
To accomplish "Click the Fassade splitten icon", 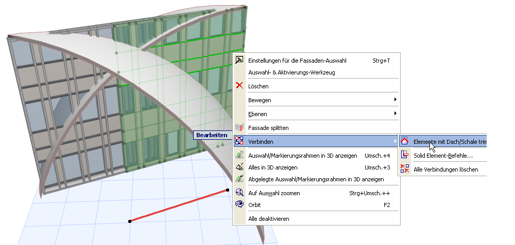I will [x=239, y=127].
